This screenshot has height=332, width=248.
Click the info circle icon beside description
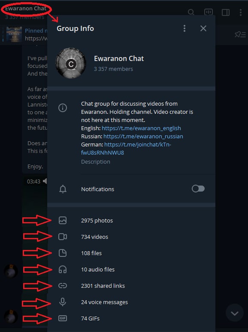(x=63, y=108)
